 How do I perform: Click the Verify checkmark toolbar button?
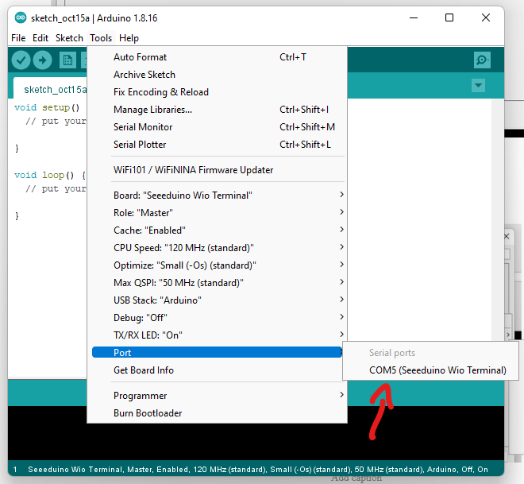(21, 60)
